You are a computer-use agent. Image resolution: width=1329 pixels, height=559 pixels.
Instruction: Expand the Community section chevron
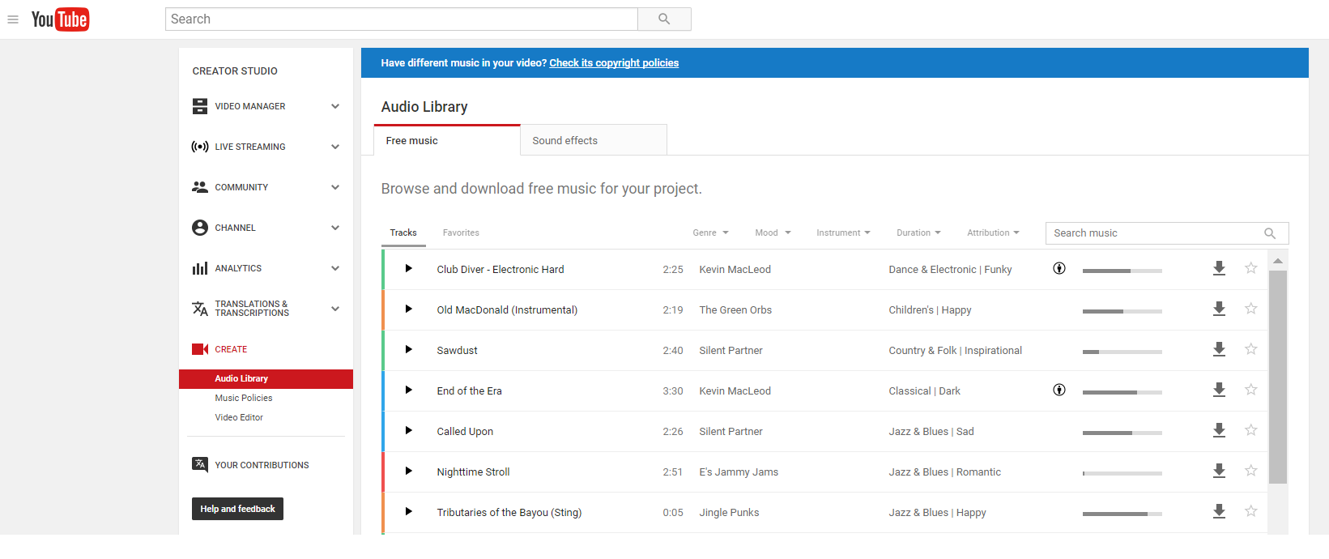[x=335, y=187]
